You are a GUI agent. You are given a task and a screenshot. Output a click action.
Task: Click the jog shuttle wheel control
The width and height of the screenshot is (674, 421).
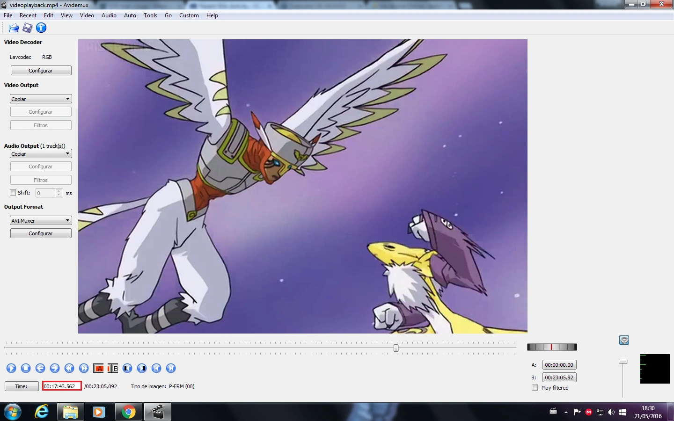[x=552, y=347]
